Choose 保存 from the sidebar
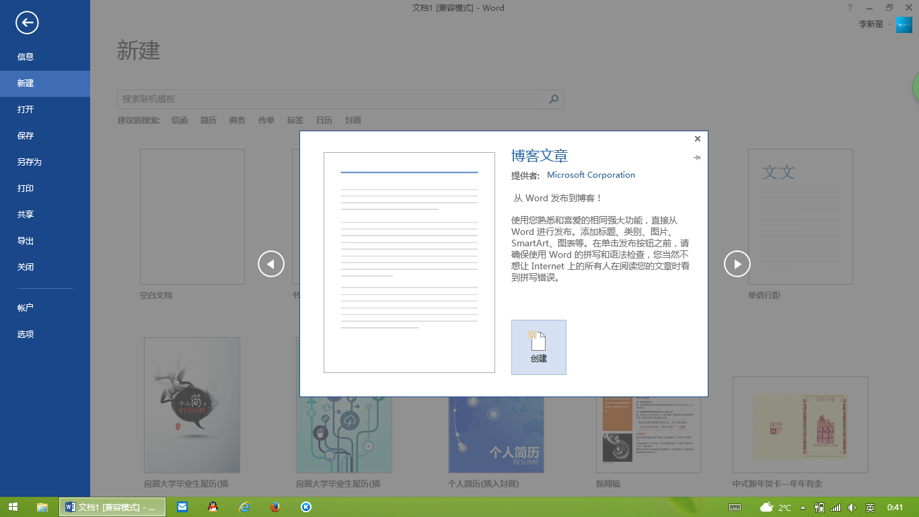The height and width of the screenshot is (517, 919). pos(45,136)
